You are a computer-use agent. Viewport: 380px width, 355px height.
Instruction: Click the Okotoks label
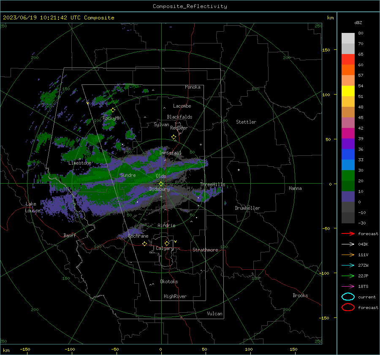pos(169,282)
